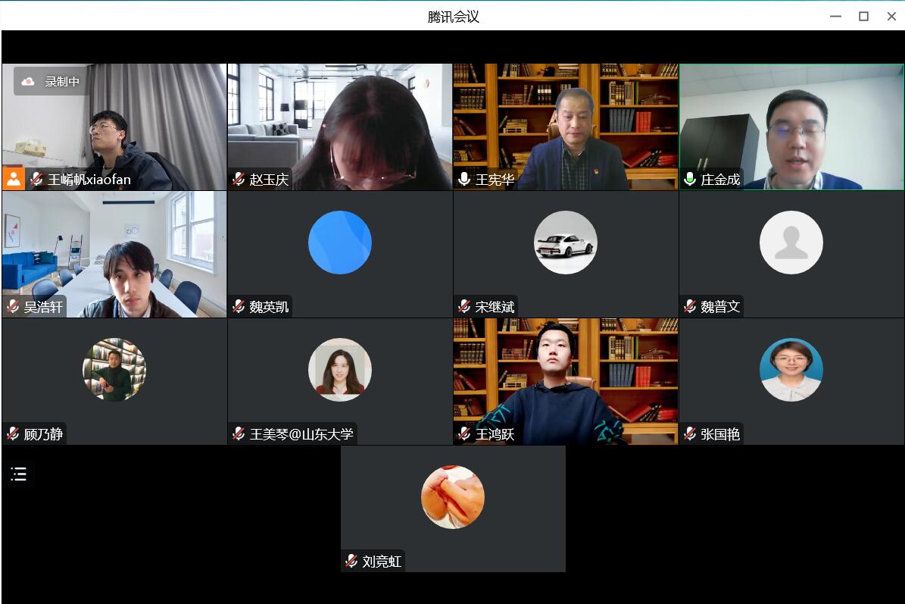Click the cloud recording indicator 录制中

[51, 82]
